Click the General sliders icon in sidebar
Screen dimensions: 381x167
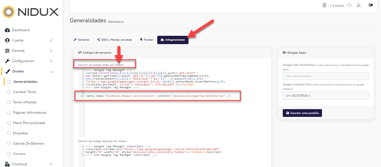[7, 51]
